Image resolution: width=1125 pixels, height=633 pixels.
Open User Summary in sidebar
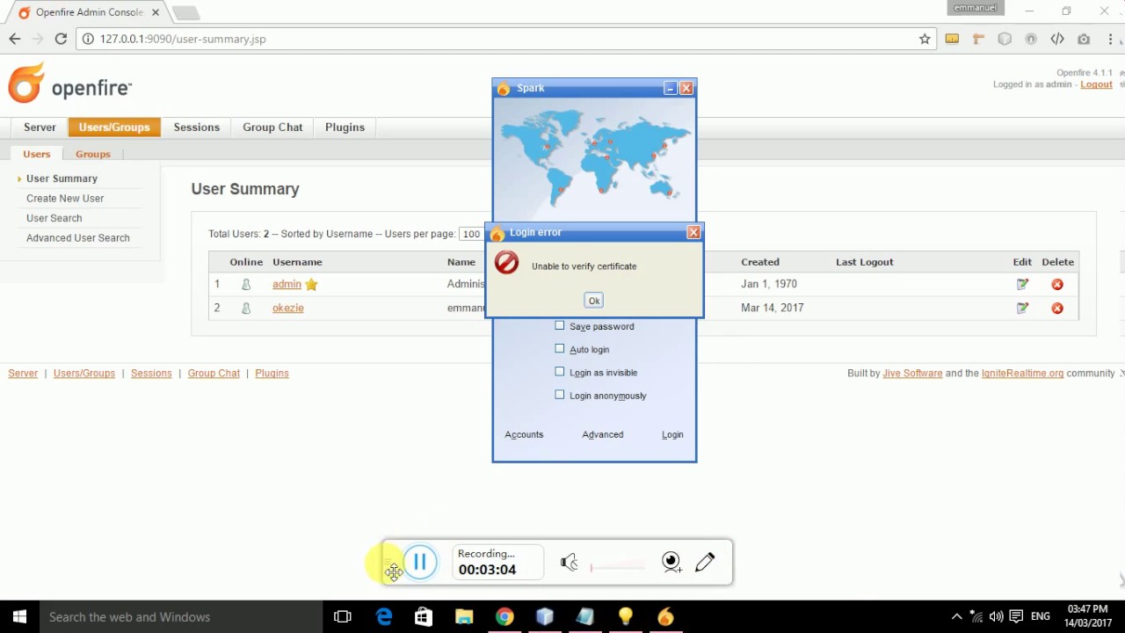point(62,178)
